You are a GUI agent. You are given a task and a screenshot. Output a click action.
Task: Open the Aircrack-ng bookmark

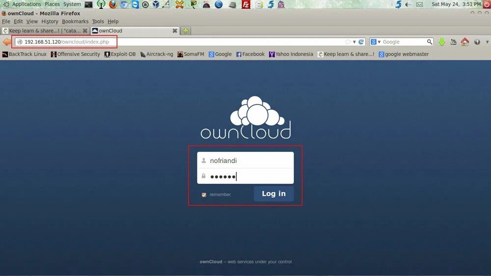(157, 54)
